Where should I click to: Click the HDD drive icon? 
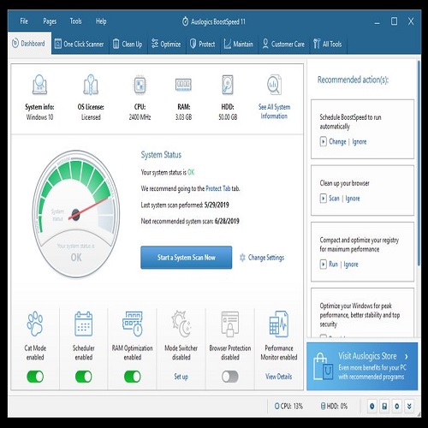click(228, 85)
